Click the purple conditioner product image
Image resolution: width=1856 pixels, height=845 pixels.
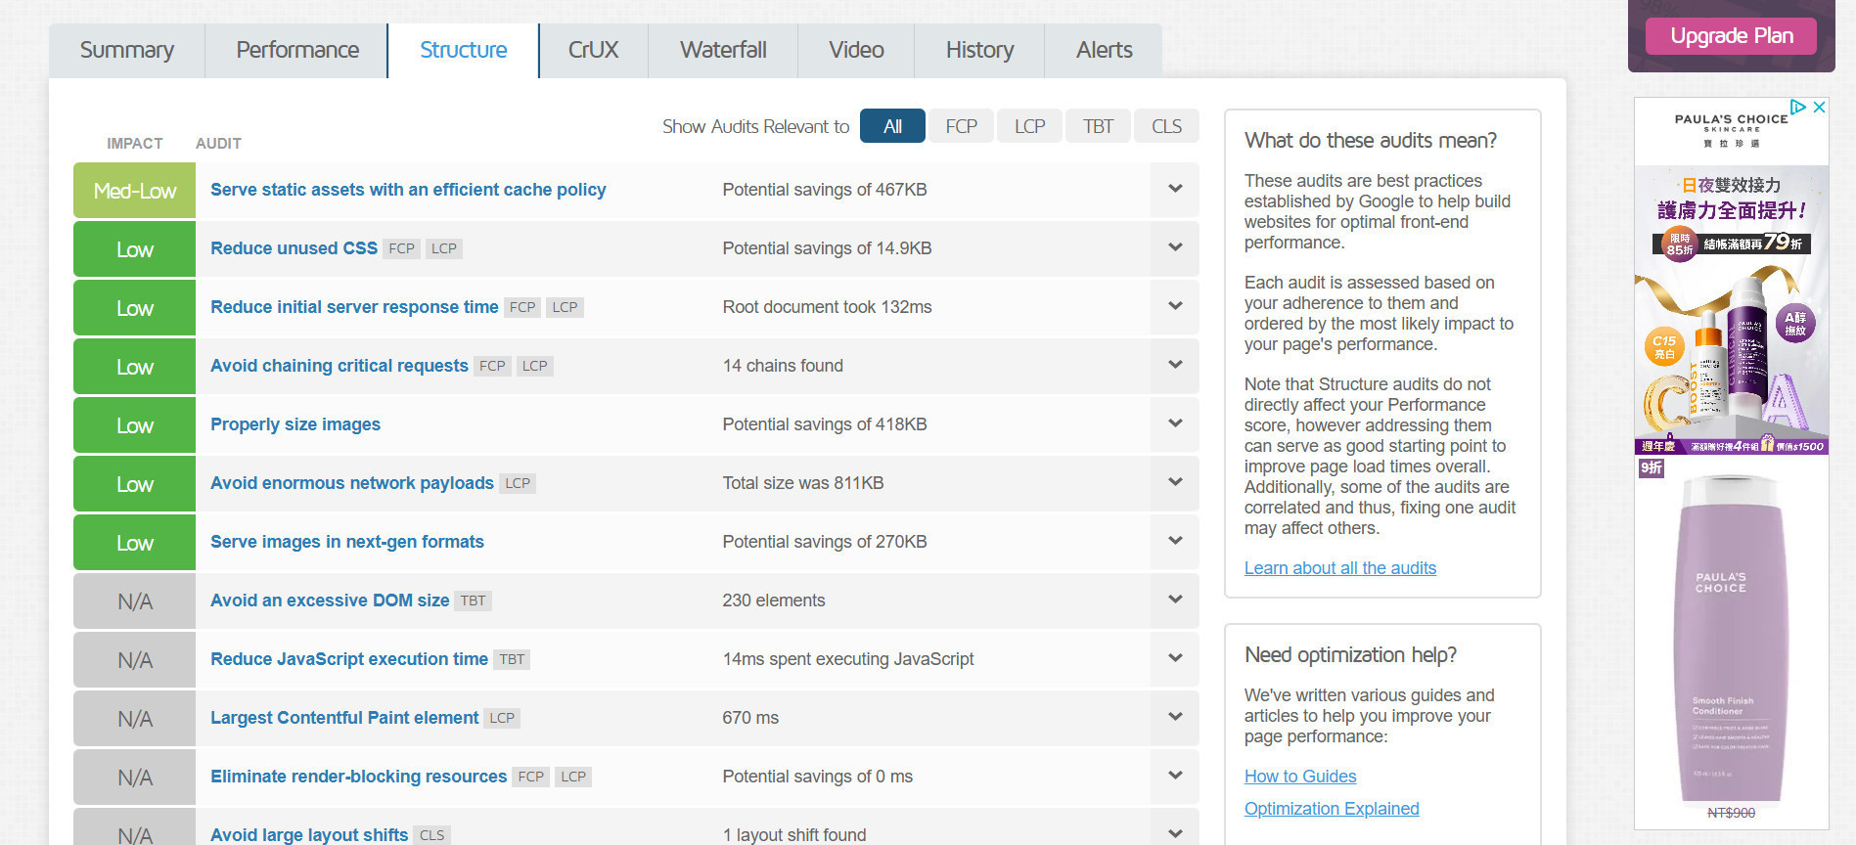click(1731, 636)
